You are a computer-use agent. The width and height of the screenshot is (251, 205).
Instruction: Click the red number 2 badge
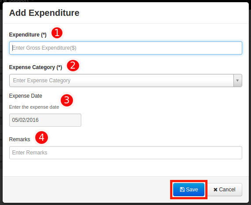pyautogui.click(x=73, y=66)
